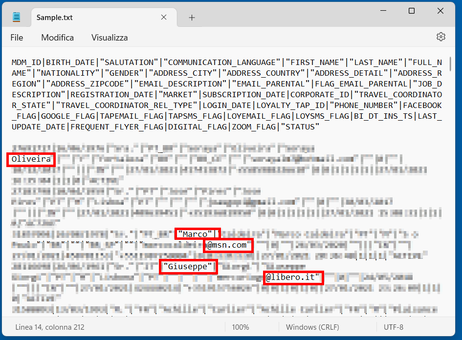Image resolution: width=462 pixels, height=340 pixels.
Task: Select the Sample.txt tab
Action: [x=55, y=18]
